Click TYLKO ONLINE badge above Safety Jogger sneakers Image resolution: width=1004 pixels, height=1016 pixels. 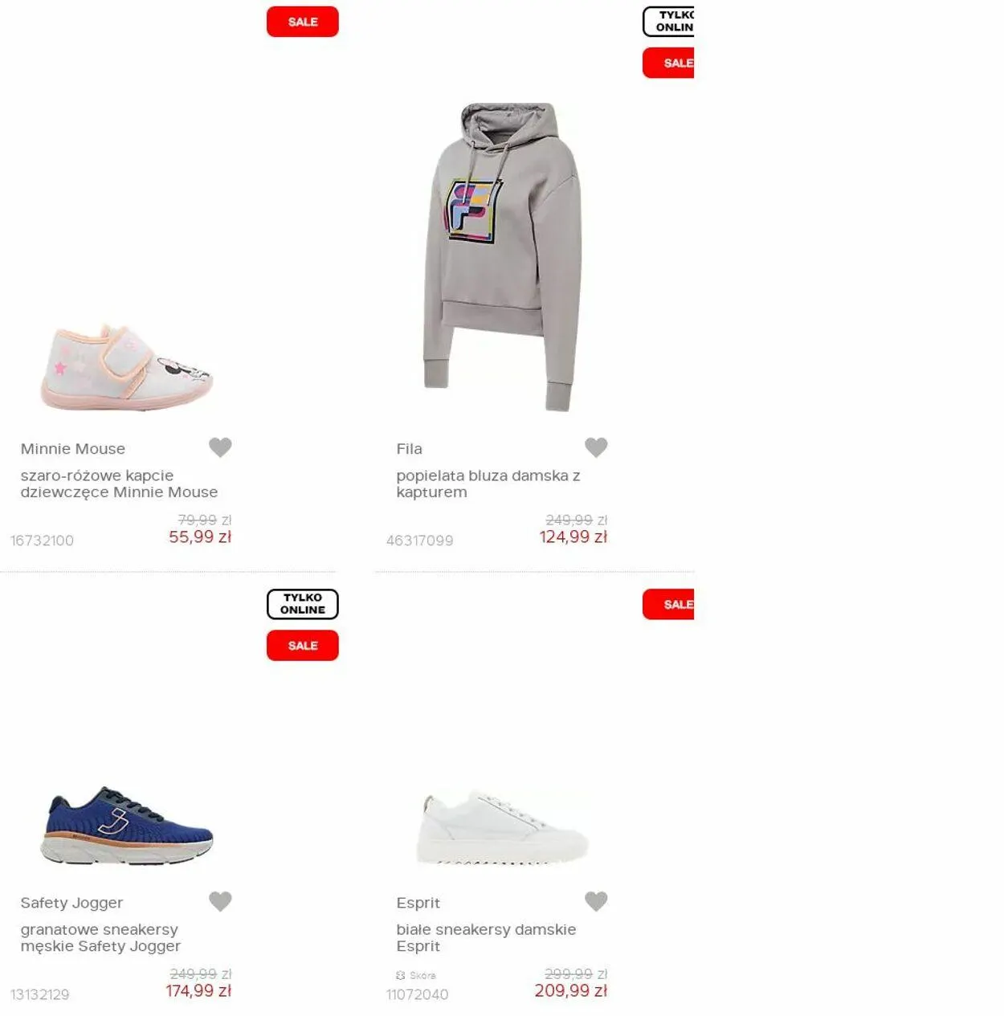point(303,604)
